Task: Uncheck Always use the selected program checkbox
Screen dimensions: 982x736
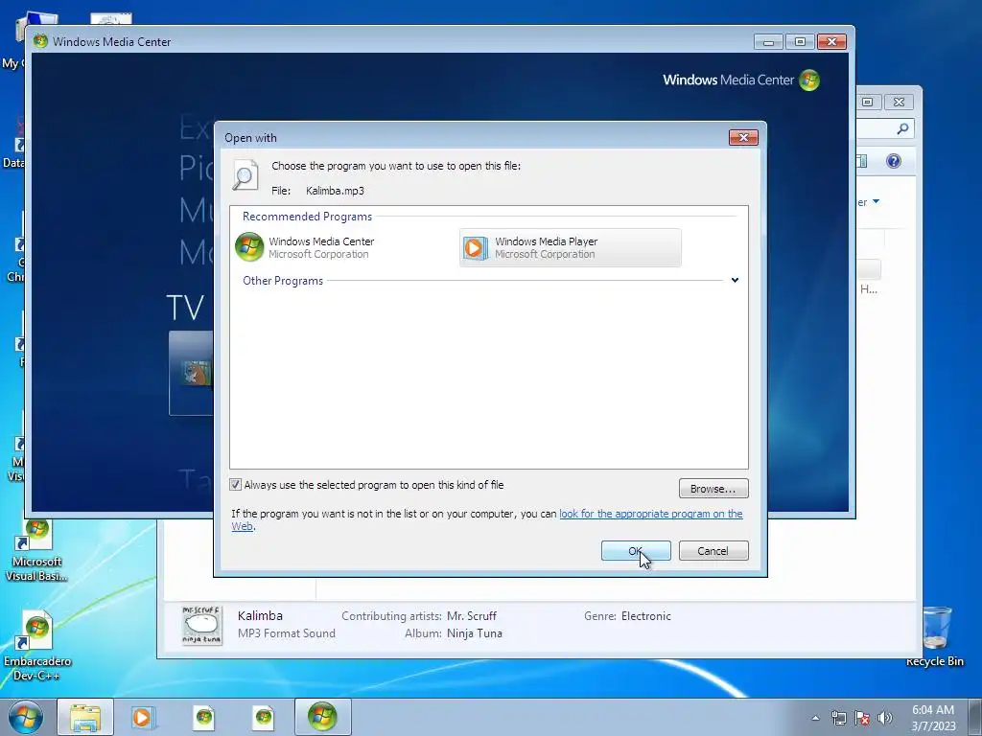Action: (x=236, y=484)
